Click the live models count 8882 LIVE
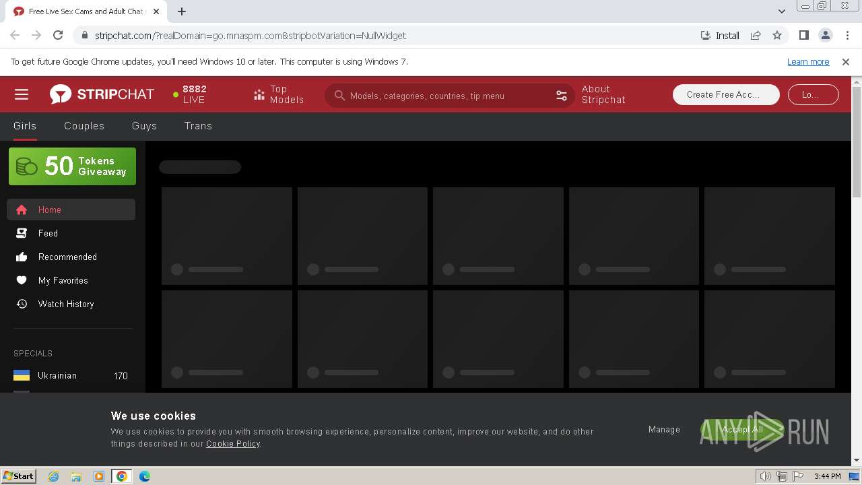Screen dimensions: 862x485 pos(190,94)
